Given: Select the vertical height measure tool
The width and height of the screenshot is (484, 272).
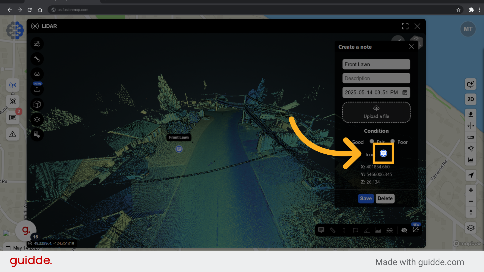Looking at the screenshot, I should [344, 230].
